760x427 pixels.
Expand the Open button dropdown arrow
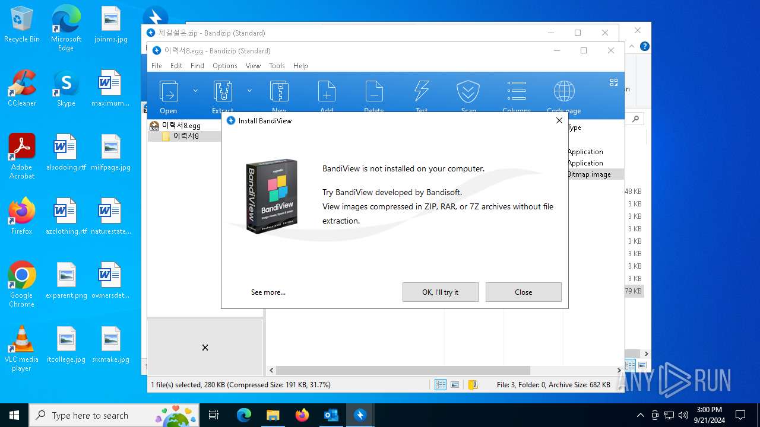[195, 91]
